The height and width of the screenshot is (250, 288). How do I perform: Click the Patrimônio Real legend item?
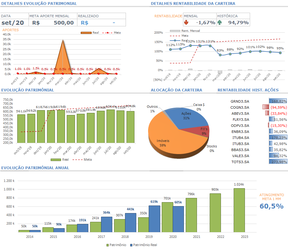coord(144,245)
